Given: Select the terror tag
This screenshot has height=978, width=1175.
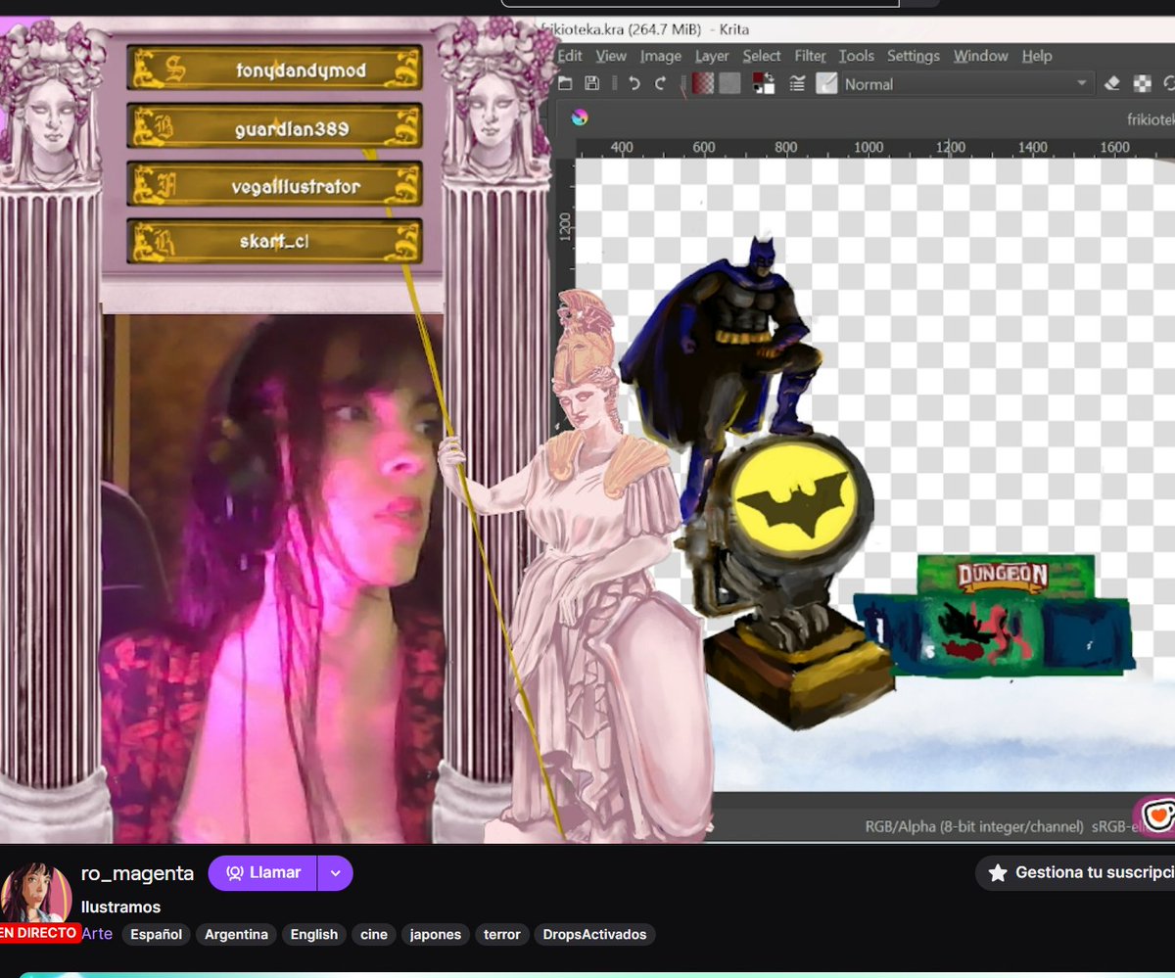Looking at the screenshot, I should coord(502,934).
